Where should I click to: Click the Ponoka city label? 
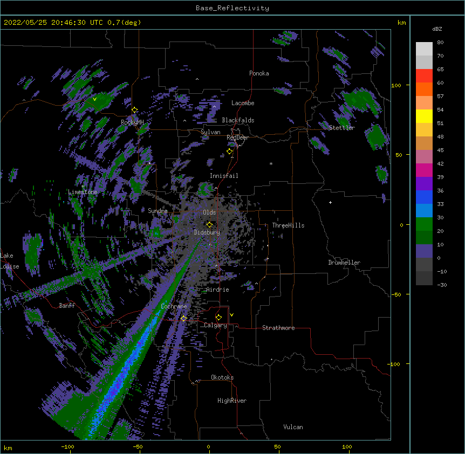(x=259, y=73)
